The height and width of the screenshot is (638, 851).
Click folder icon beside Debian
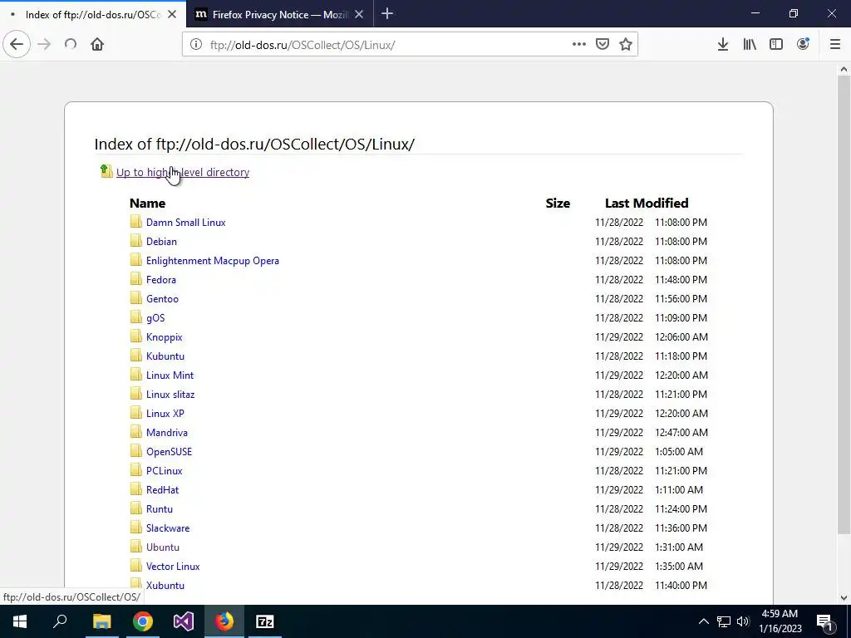click(x=136, y=240)
